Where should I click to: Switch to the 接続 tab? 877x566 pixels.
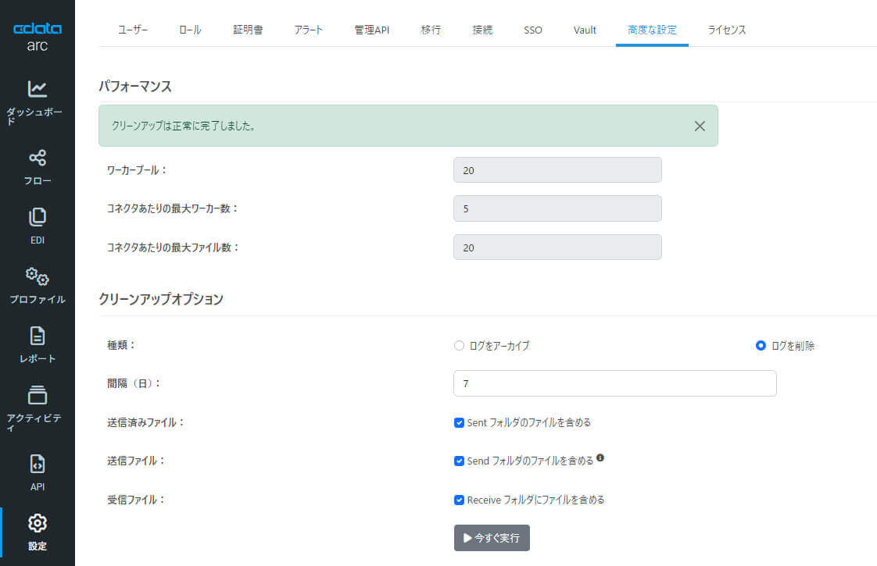[x=482, y=30]
